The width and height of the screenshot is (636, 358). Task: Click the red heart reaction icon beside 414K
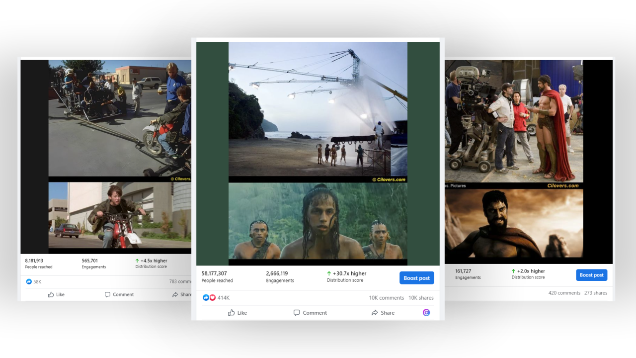click(212, 298)
